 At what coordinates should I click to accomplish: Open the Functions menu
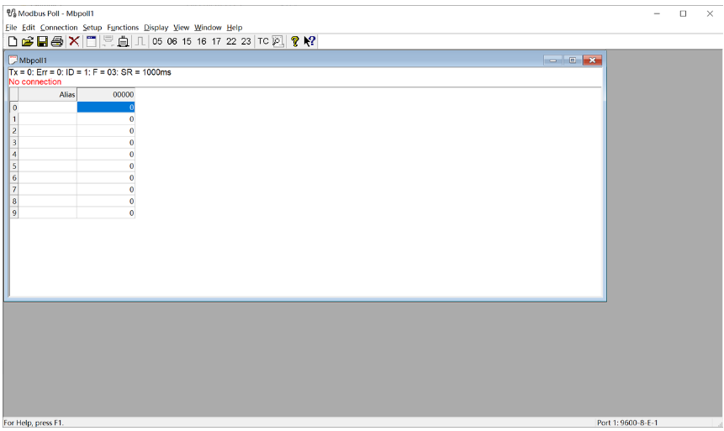(123, 28)
